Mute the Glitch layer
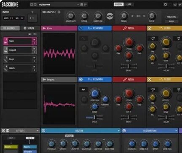 point(34,67)
